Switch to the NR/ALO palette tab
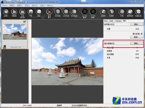This screenshot has height=108, width=145. pyautogui.click(x=119, y=21)
